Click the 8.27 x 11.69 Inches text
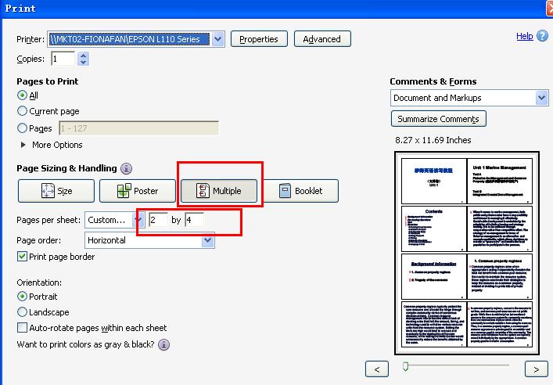Viewport: 553px width, 385px height. [433, 140]
